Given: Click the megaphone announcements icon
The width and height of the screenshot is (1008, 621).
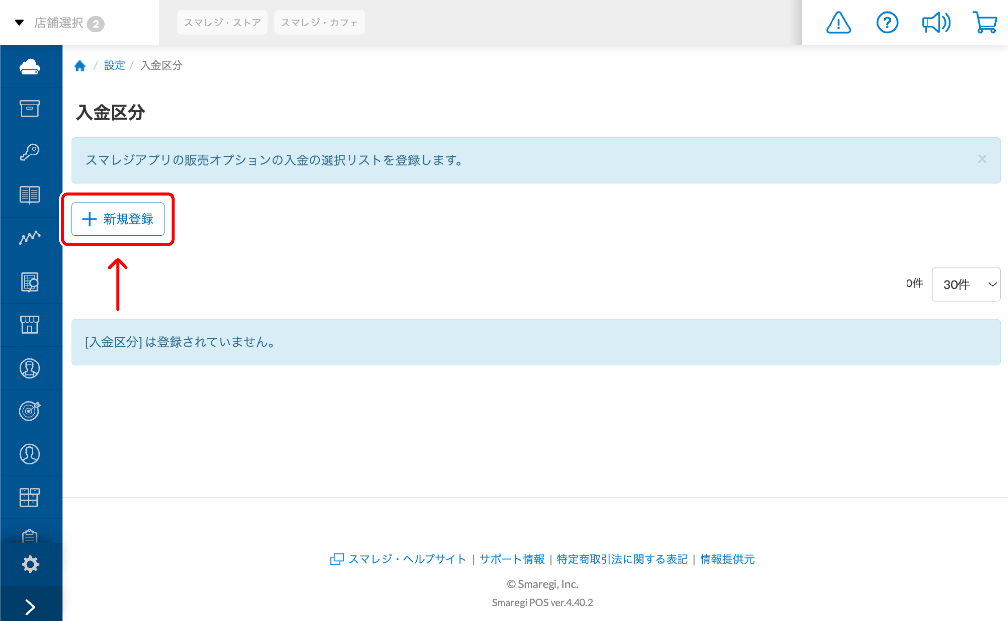Looking at the screenshot, I should pos(936,23).
